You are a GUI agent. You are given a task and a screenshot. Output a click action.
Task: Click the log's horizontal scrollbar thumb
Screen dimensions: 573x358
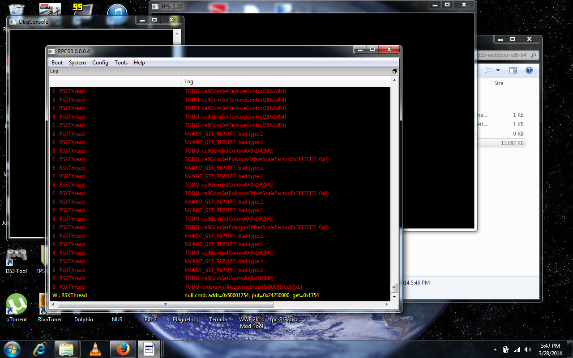(165, 304)
